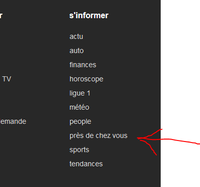The image size is (200, 187).
Task: Open the actu link
Action: click(x=76, y=36)
